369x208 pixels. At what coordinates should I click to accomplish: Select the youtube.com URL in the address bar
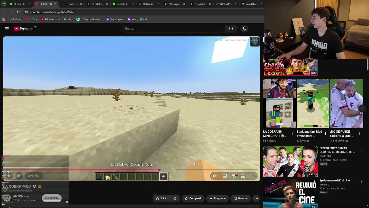52,12
